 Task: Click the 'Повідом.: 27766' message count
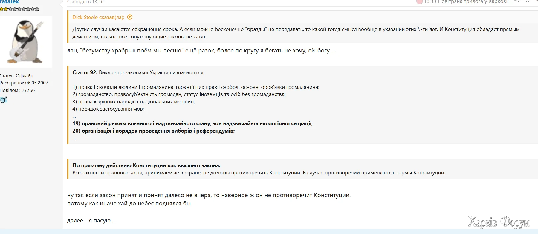point(17,90)
